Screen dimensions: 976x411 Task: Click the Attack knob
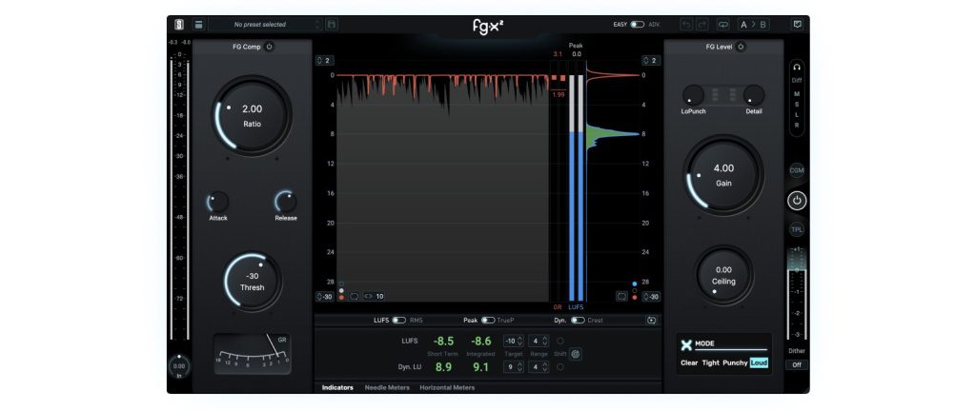coord(218,202)
